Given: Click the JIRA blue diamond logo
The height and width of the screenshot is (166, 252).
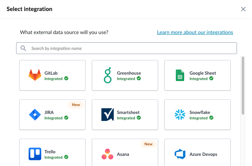Looking at the screenshot, I should 35,114.
